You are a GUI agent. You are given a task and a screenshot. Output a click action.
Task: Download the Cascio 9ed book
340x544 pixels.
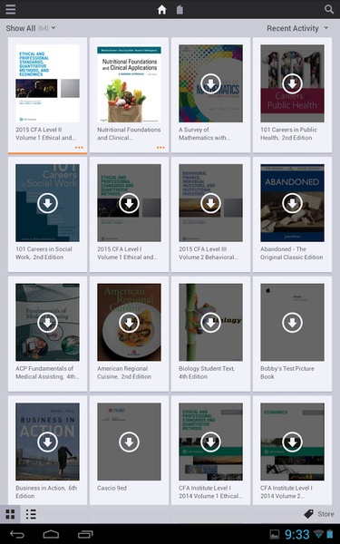pyautogui.click(x=129, y=442)
